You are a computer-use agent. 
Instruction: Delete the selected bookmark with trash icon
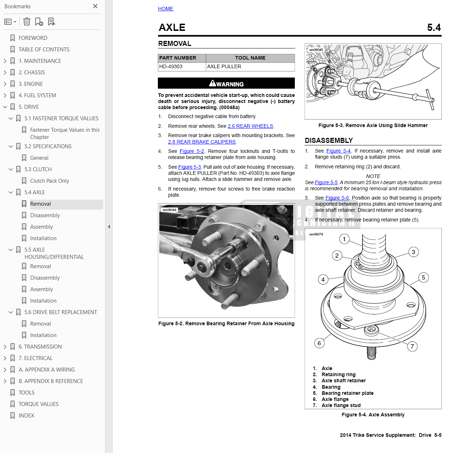coord(27,22)
